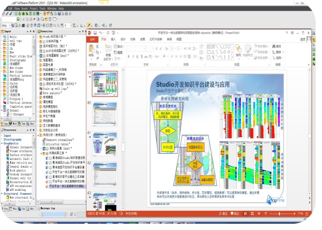Viewport: 322px width, 230px height.
Task: Toggle the Polygons 1 checkbox
Action: 8,99
